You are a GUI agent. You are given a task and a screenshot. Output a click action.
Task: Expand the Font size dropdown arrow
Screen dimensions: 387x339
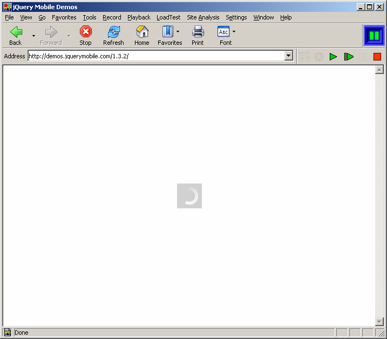tap(234, 32)
